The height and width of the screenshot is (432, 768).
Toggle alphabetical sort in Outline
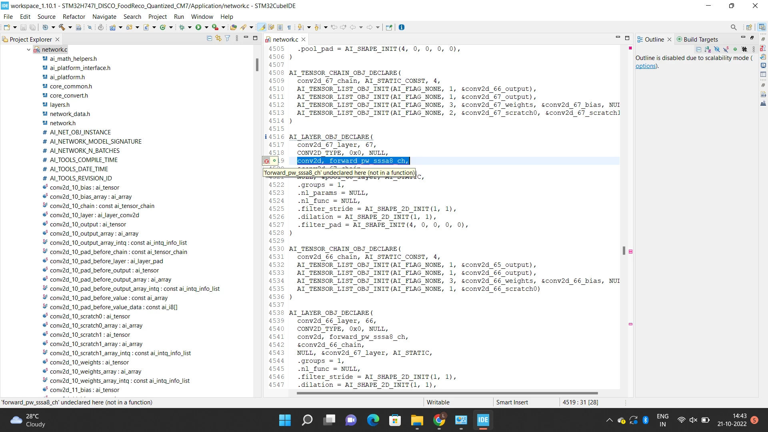tap(708, 49)
